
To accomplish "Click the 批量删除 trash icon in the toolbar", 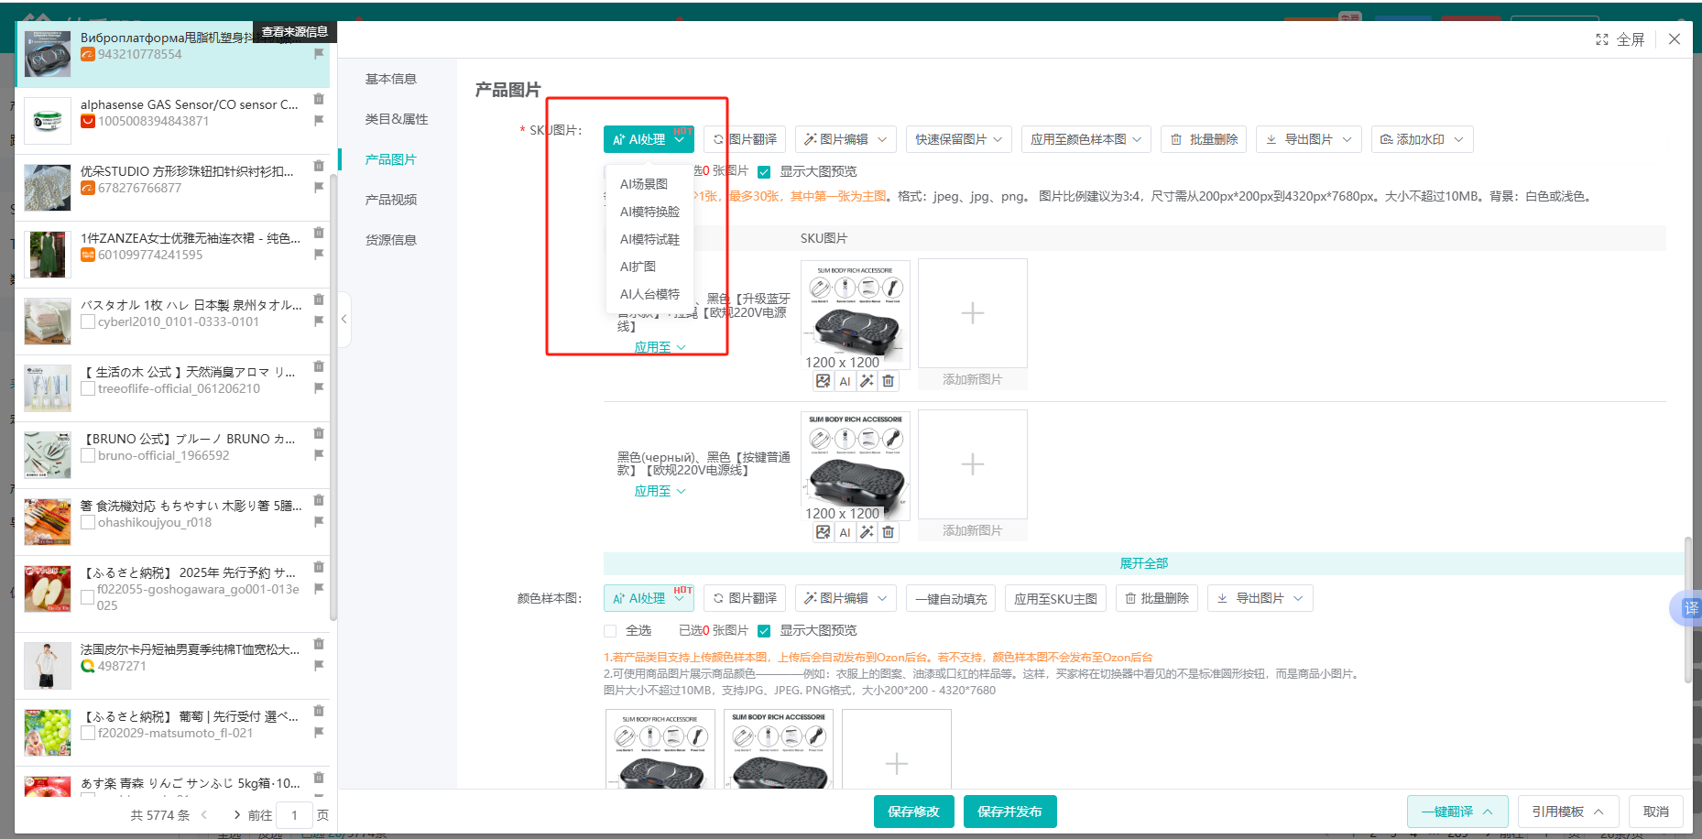I will pos(1178,139).
